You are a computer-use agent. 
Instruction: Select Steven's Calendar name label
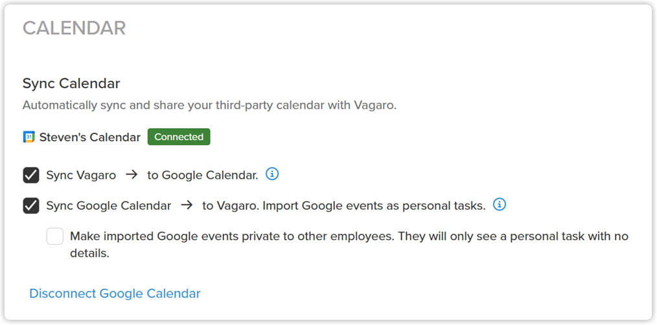tap(90, 137)
